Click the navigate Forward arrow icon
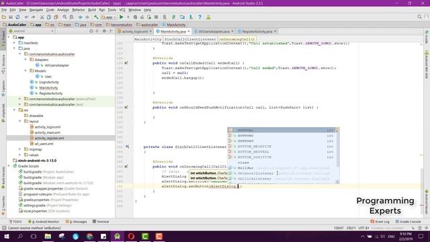430x242 pixels. (87, 17)
